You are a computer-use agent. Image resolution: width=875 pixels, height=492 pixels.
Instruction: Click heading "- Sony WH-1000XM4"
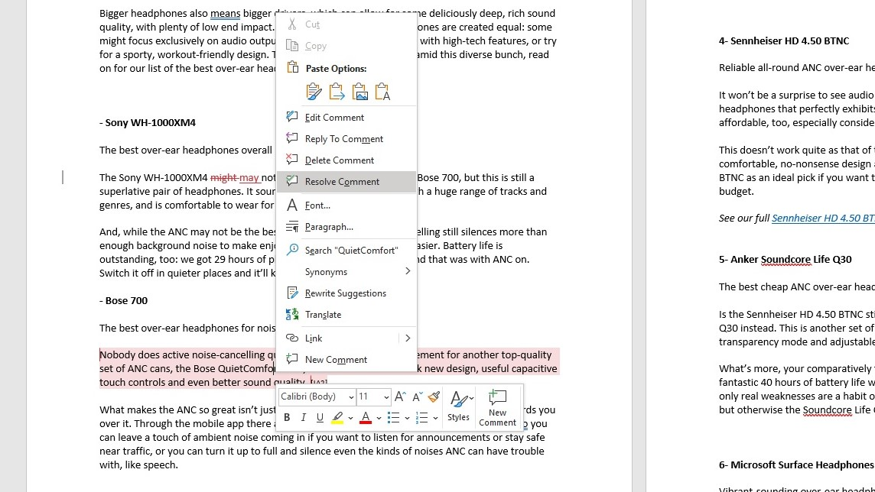(x=148, y=122)
